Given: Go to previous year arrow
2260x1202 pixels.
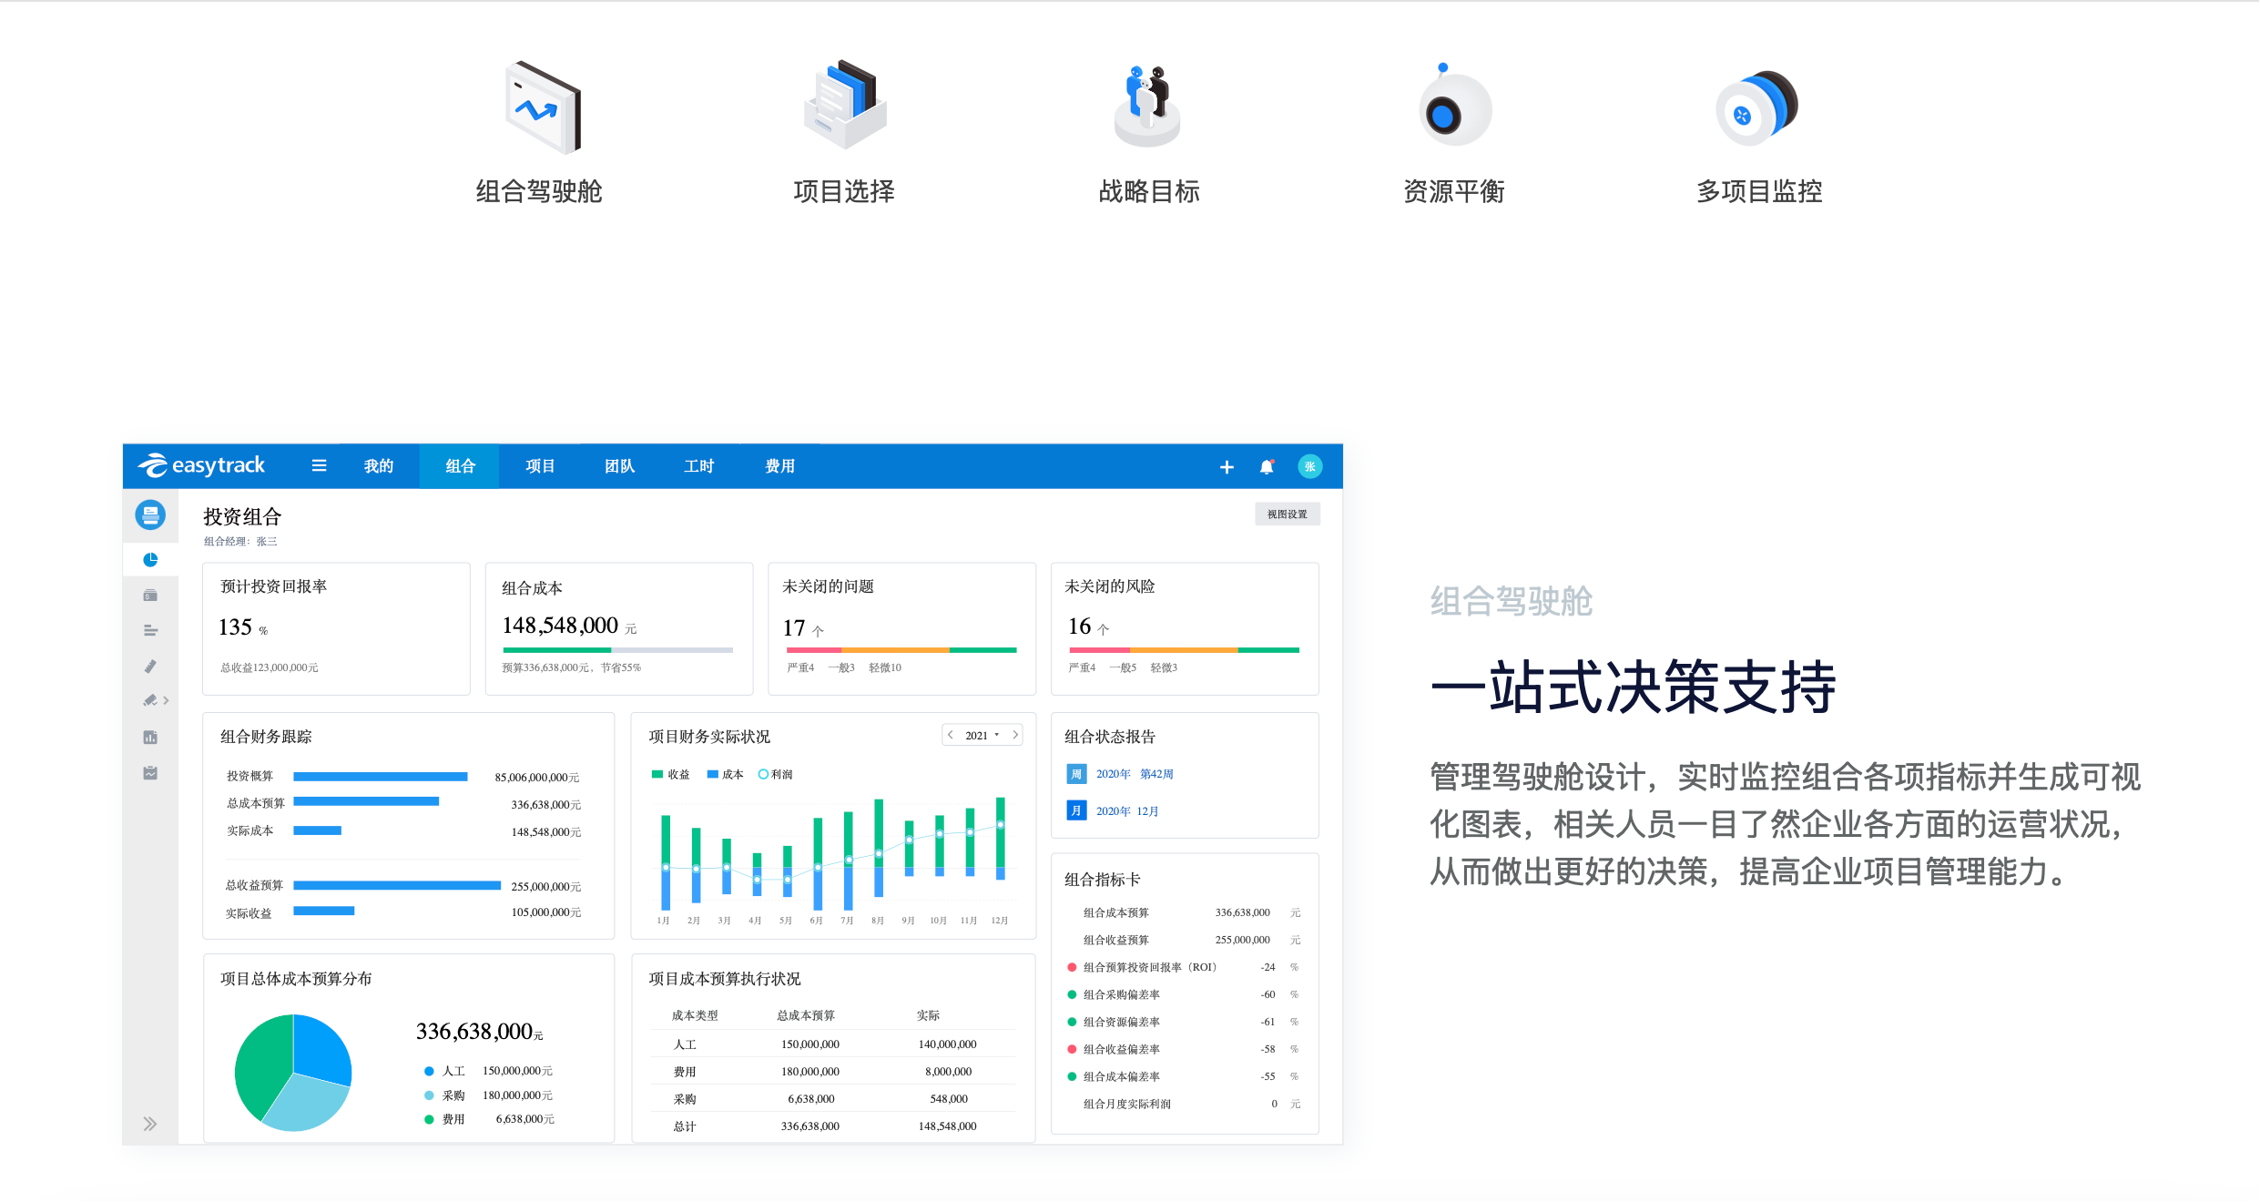Looking at the screenshot, I should (951, 734).
